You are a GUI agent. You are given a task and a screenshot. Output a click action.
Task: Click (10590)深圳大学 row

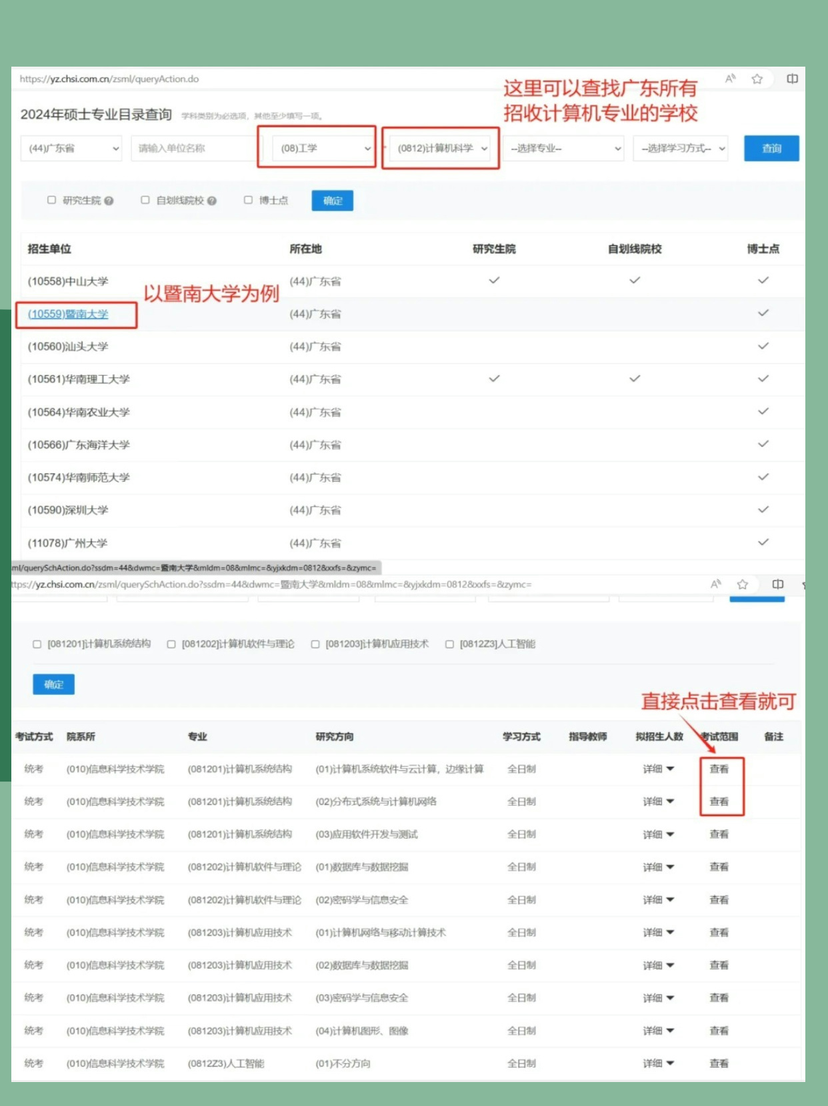point(413,510)
